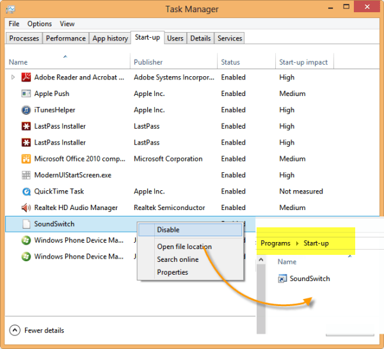Open the Options menu
Viewport: 384px width, 349px height.
click(x=40, y=24)
